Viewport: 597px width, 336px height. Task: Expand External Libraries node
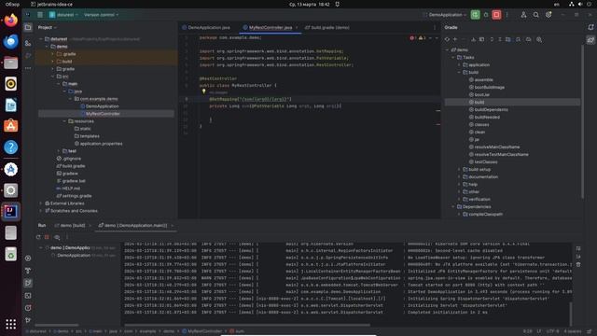pos(41,203)
